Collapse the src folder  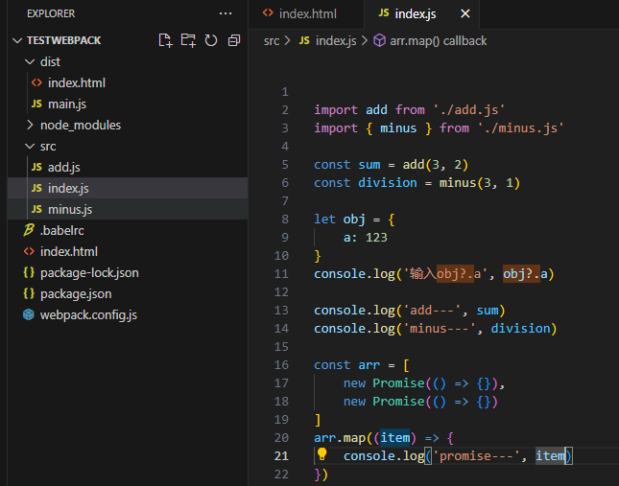[x=30, y=147]
